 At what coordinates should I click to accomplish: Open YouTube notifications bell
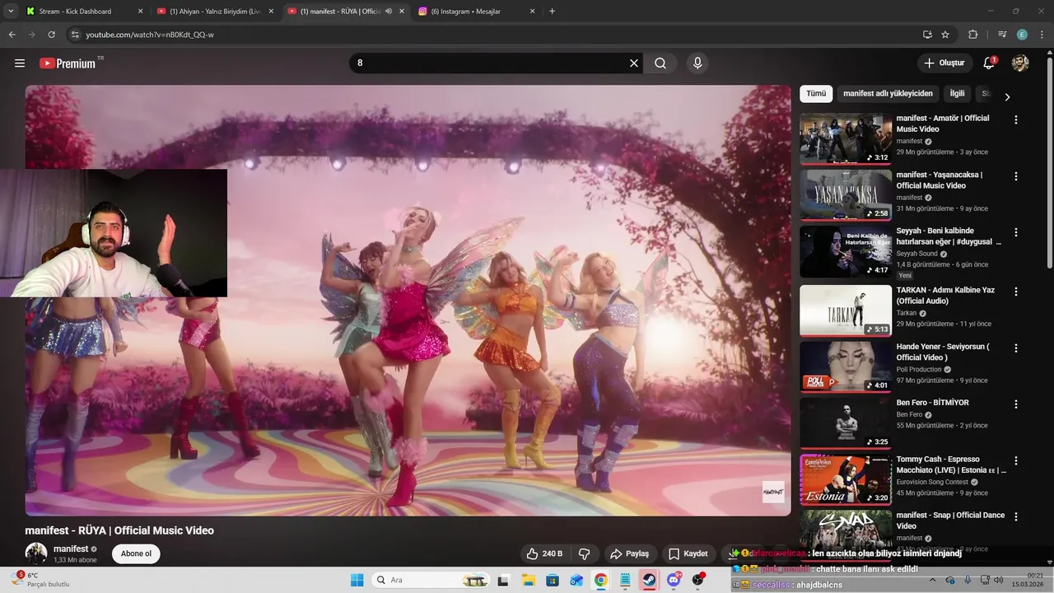click(x=990, y=63)
